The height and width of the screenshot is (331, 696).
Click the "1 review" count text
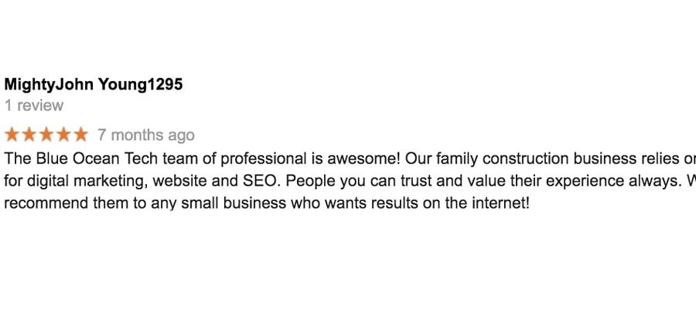click(x=34, y=105)
